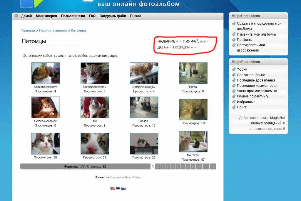Click the 'Питомцы' album heading

[34, 41]
